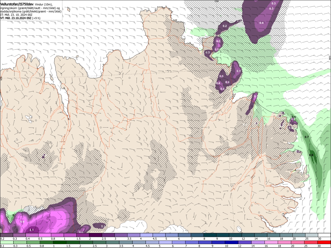Select the 5–6 blue-grey snow scale swatch

(x=171, y=235)
